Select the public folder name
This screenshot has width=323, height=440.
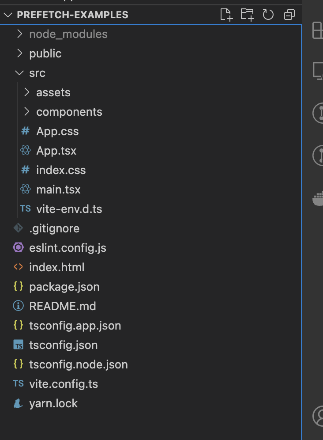pyautogui.click(x=45, y=53)
